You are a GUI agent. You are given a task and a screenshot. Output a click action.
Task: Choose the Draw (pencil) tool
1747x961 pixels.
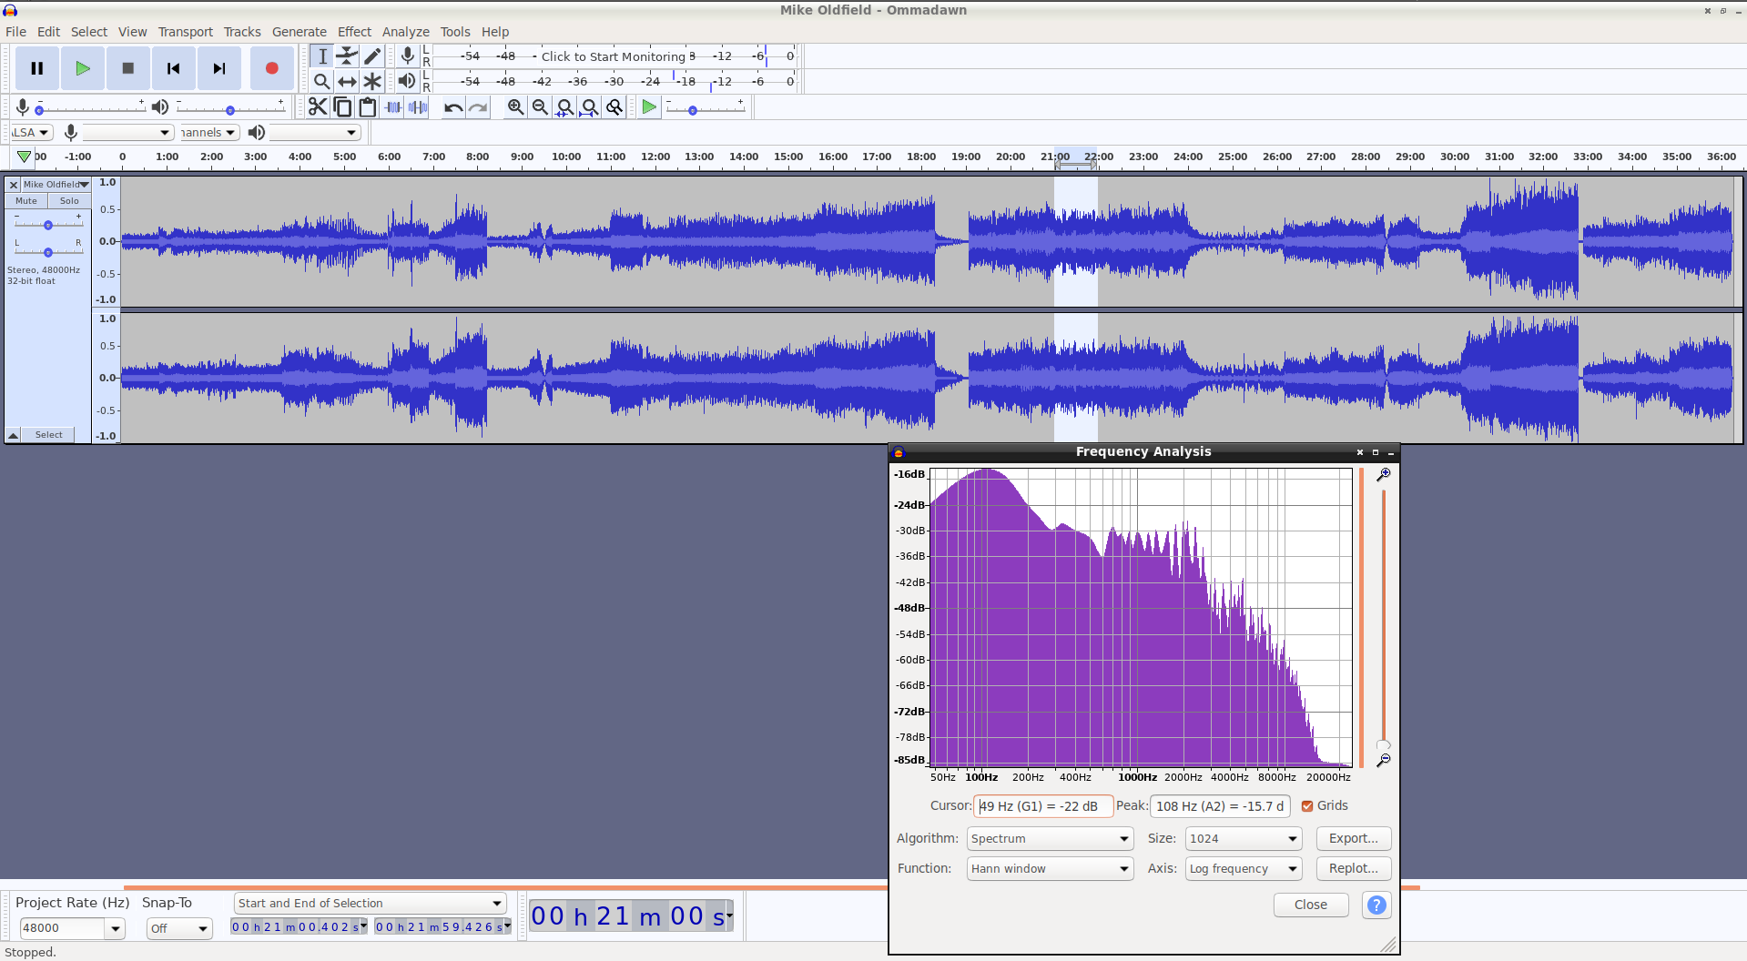click(x=372, y=56)
